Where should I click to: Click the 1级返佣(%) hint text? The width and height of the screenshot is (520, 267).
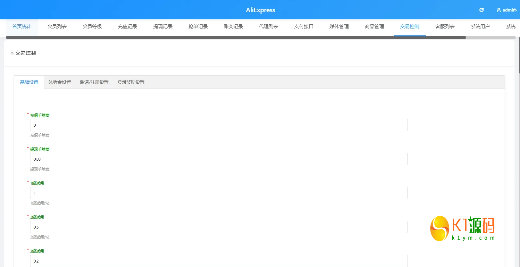40,203
